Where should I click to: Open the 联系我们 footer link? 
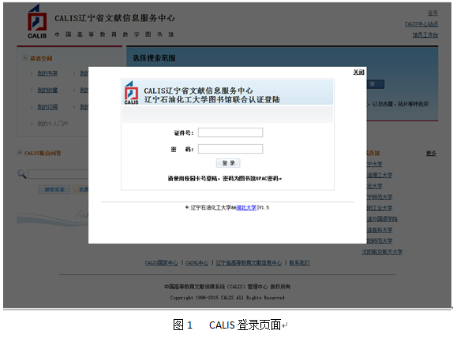coord(299,262)
